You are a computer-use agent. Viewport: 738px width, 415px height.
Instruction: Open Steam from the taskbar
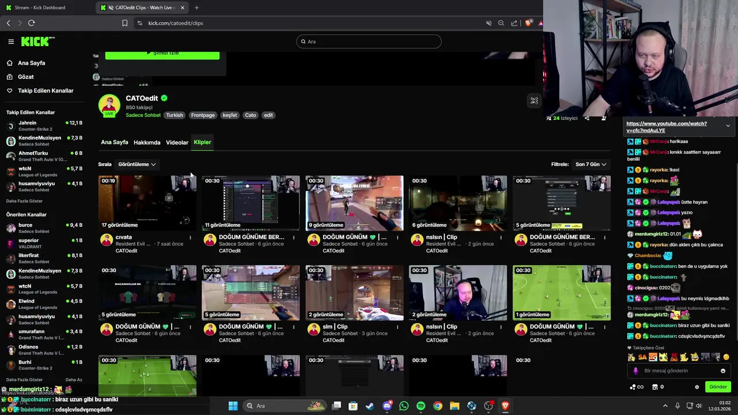(x=370, y=406)
